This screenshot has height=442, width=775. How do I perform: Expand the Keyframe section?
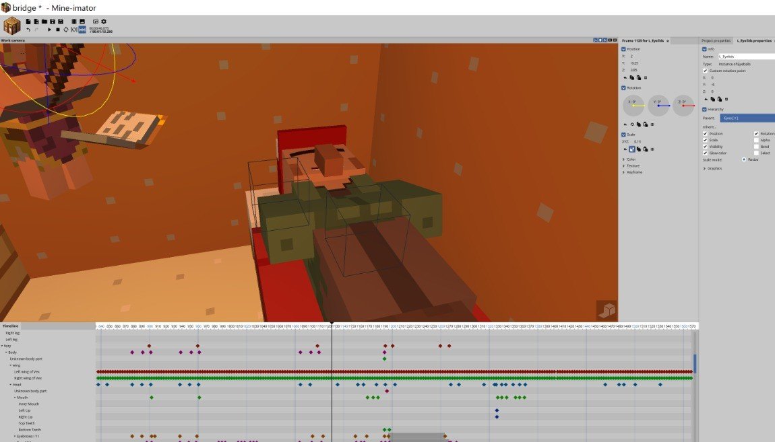tap(623, 172)
